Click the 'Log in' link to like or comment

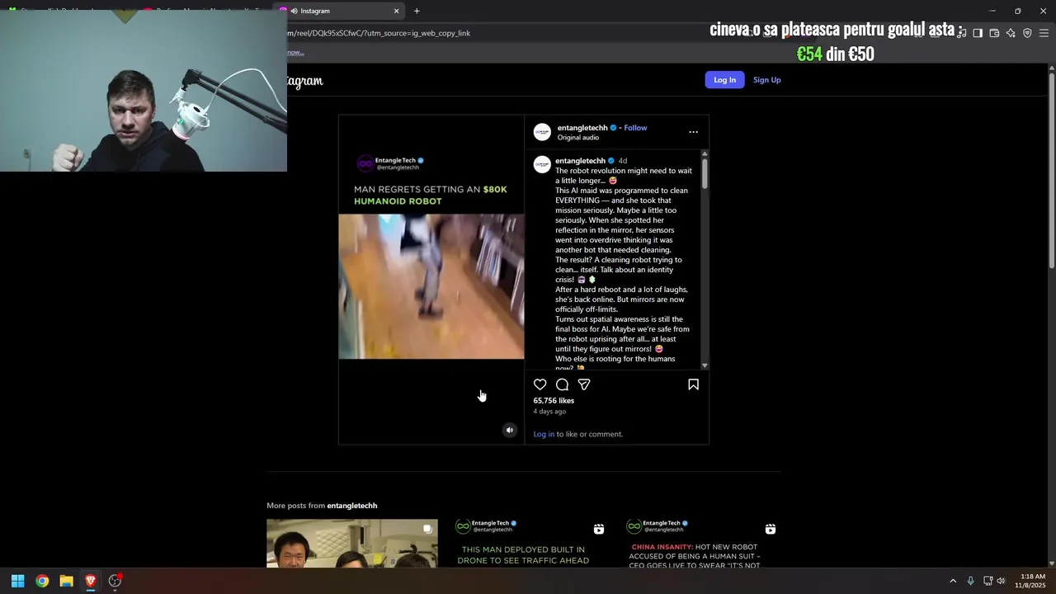(544, 434)
